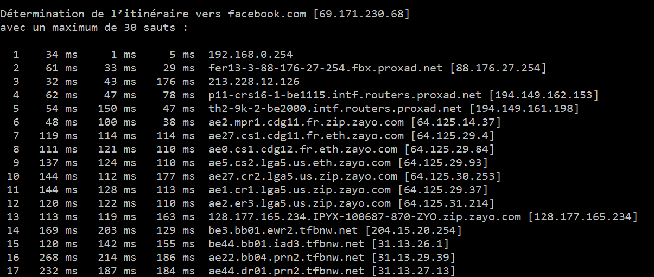Click the IP address 213.228.12.126
The image size is (654, 277).
pyautogui.click(x=253, y=82)
